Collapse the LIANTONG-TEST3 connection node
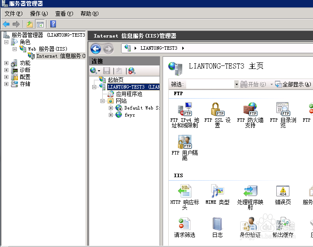This screenshot has width=313, height=247. point(94,87)
